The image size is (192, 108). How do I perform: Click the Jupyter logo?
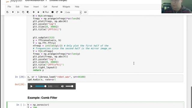click(x=14, y=1)
